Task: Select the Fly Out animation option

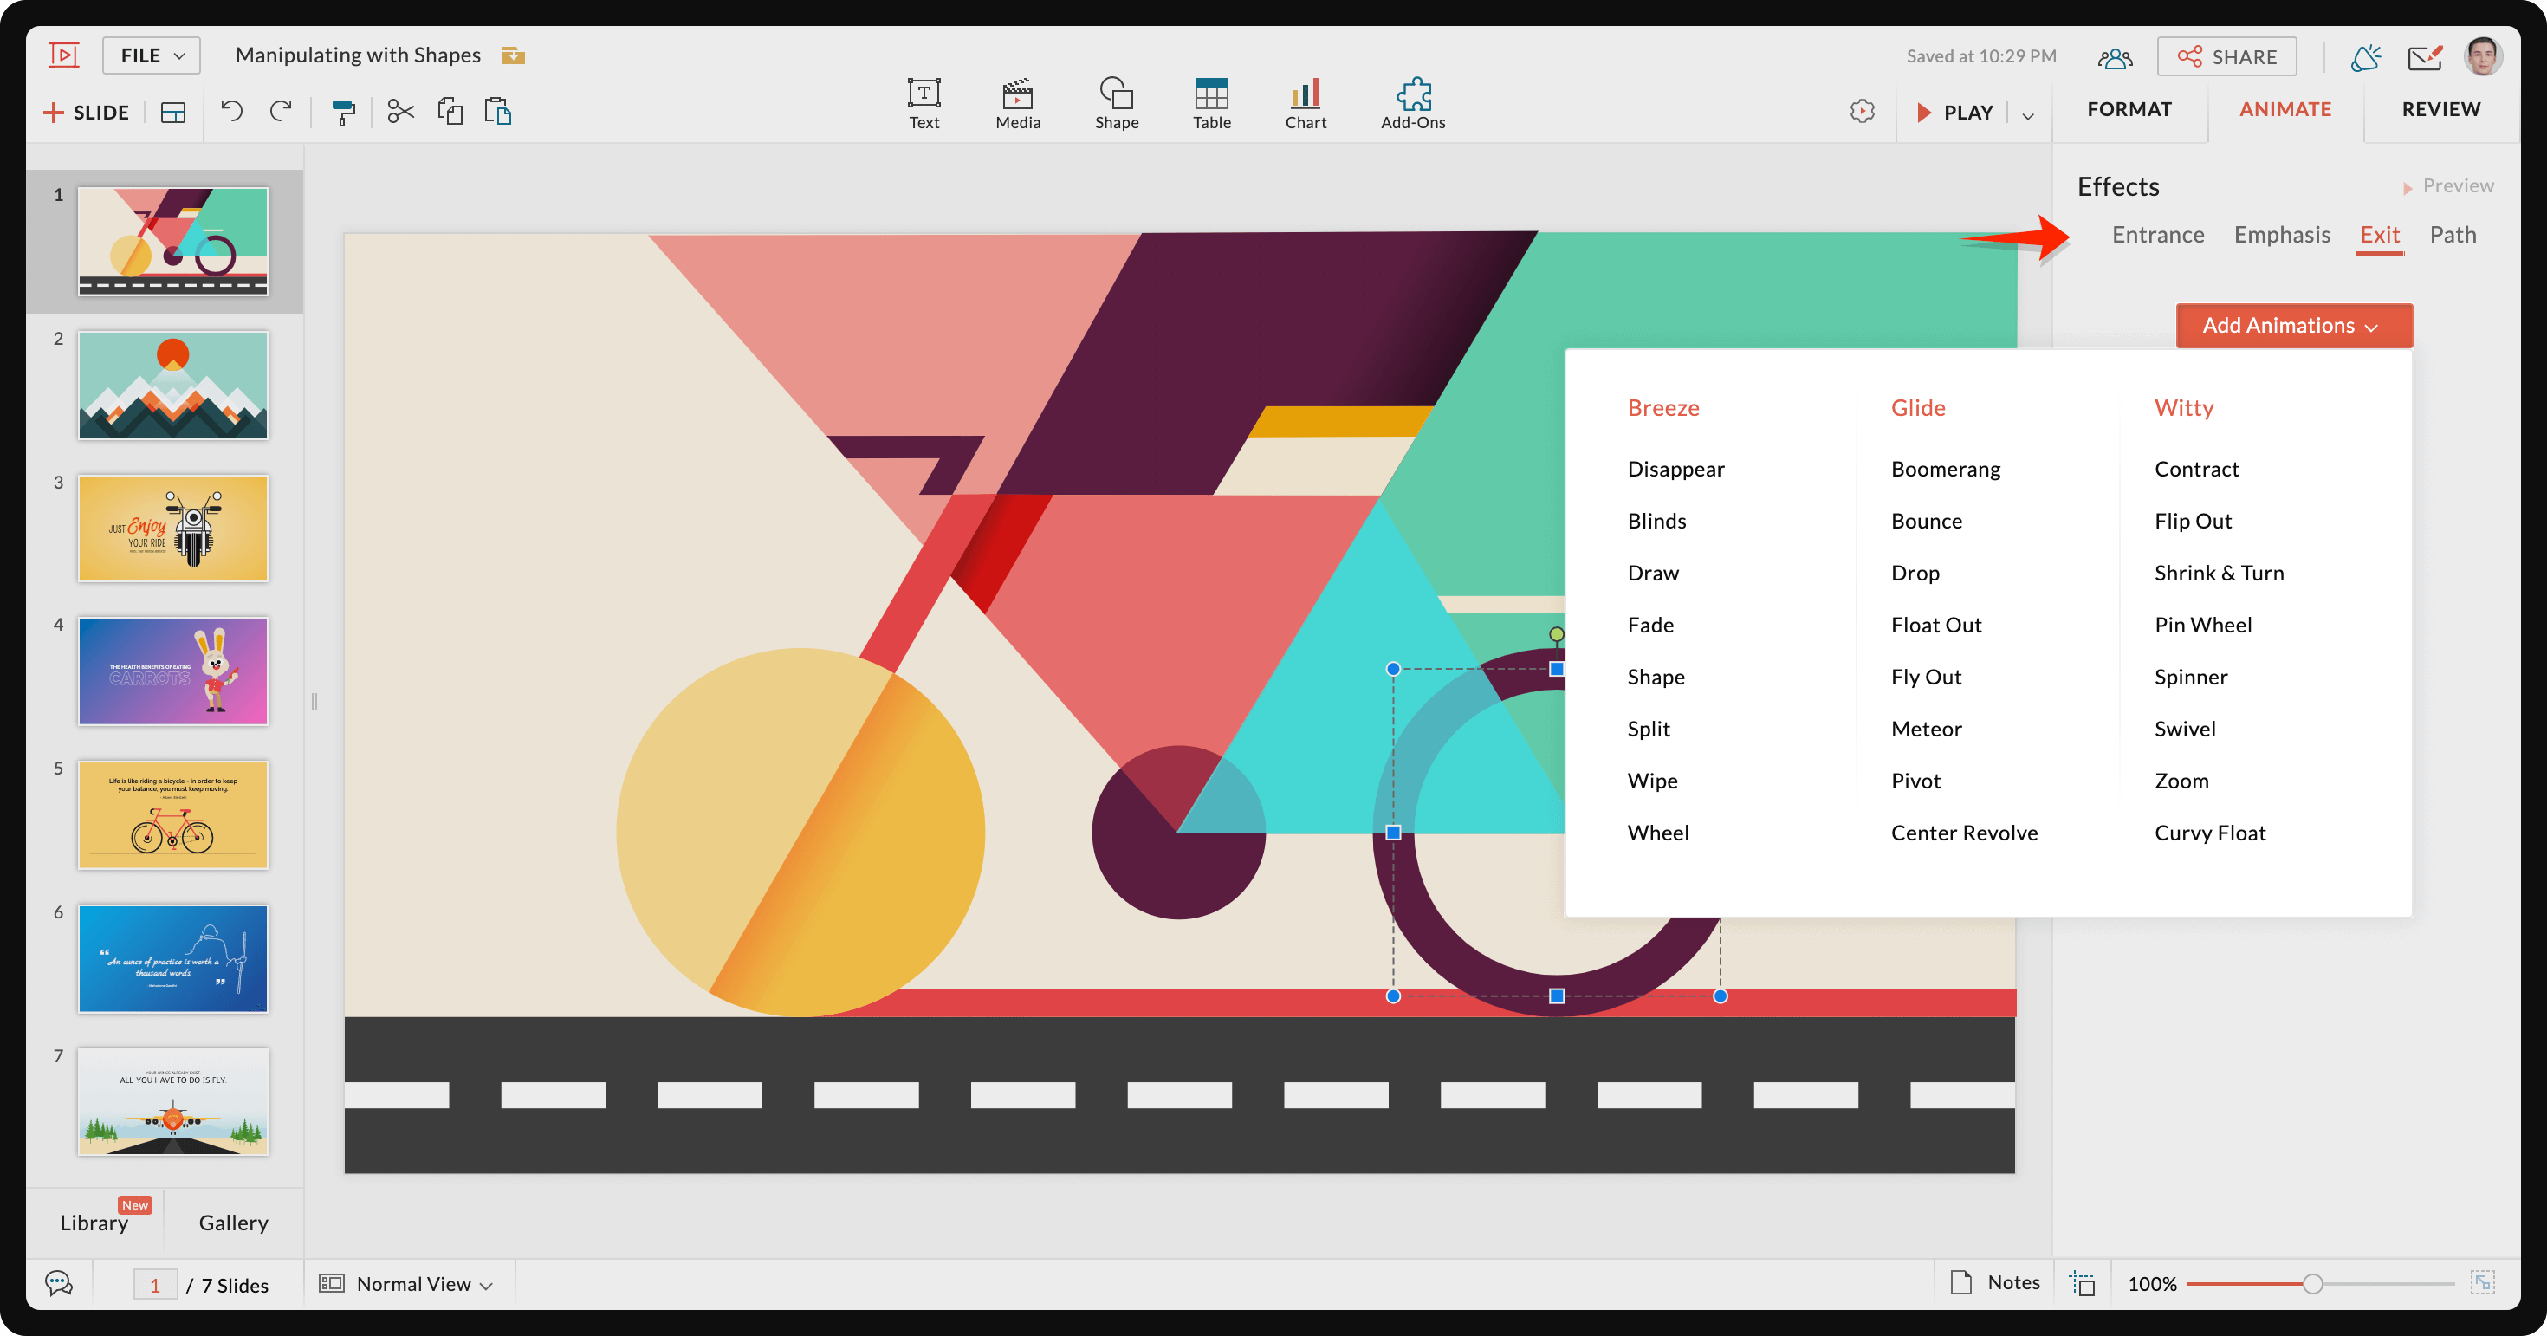Action: tap(1925, 676)
